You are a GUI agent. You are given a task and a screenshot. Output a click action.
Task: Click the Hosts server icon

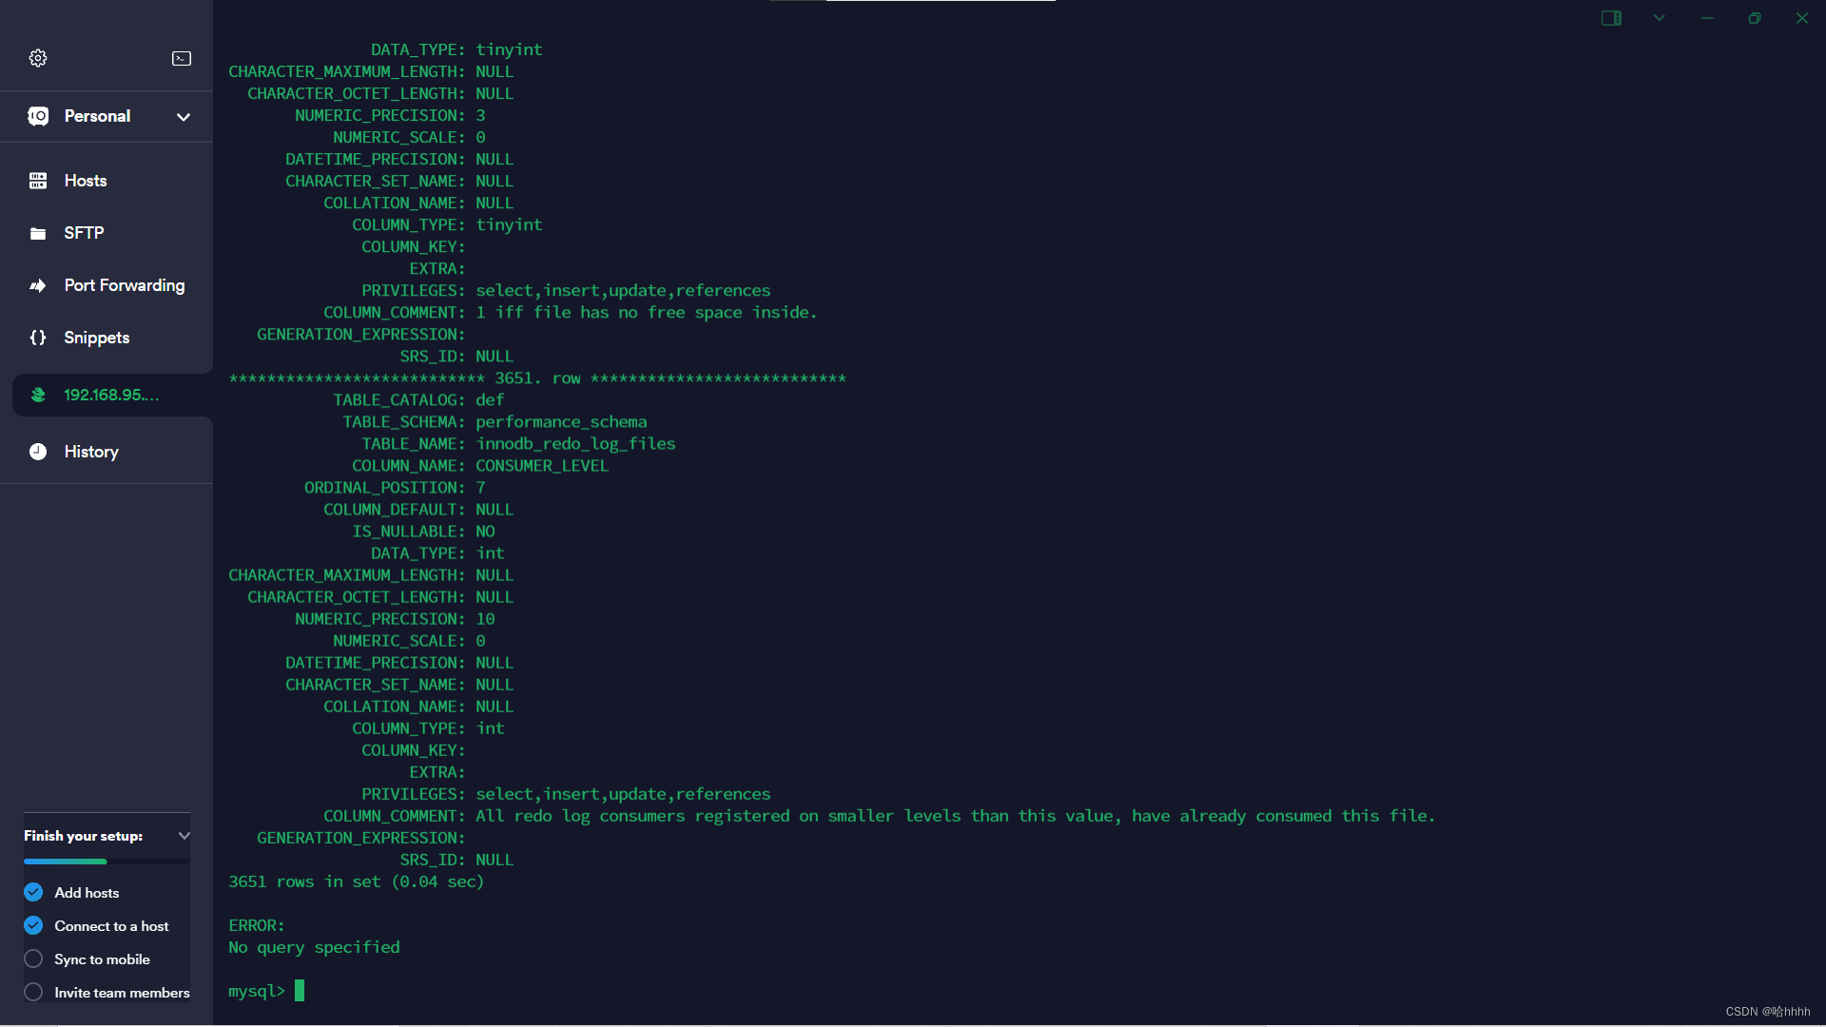(38, 181)
